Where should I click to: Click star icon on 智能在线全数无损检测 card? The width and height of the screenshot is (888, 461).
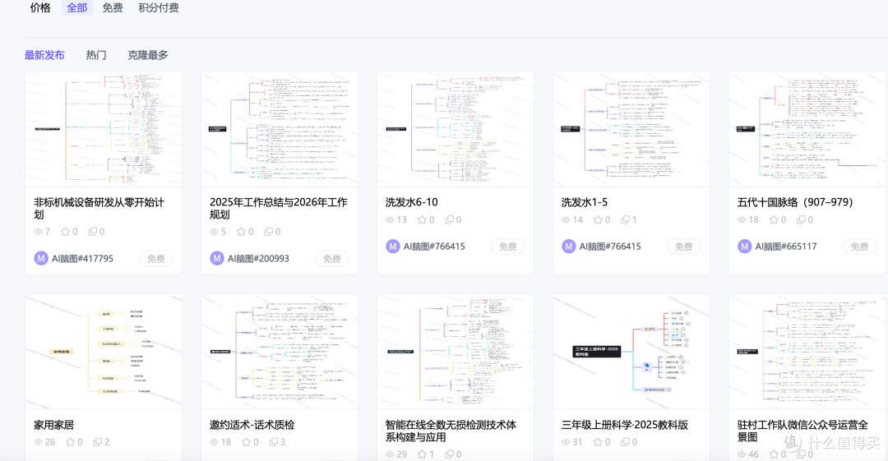pyautogui.click(x=422, y=454)
